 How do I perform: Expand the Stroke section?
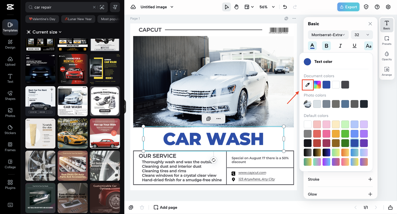tap(370, 179)
